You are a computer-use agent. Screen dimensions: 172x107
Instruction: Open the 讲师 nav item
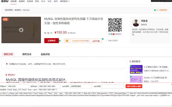tap(56, 1)
